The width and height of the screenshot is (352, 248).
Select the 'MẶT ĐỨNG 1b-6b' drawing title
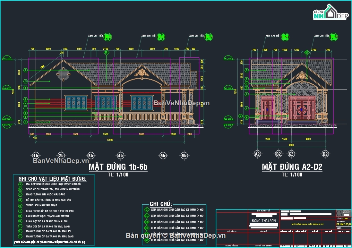pyautogui.click(x=118, y=167)
